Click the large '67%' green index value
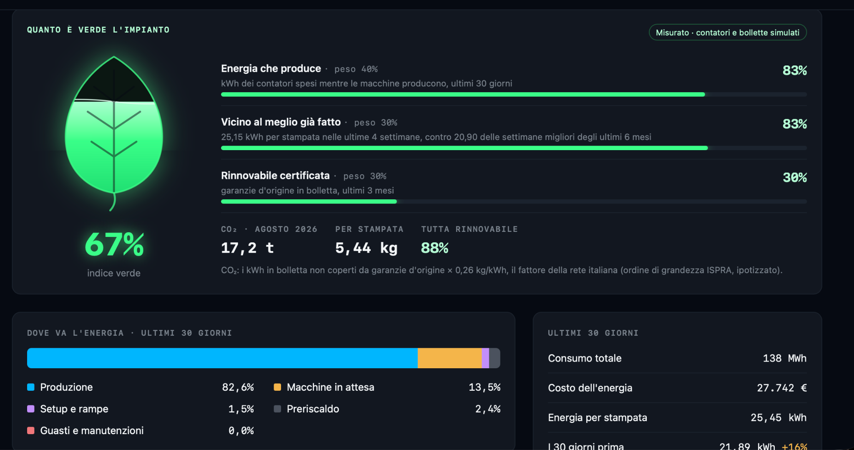 pos(114,244)
